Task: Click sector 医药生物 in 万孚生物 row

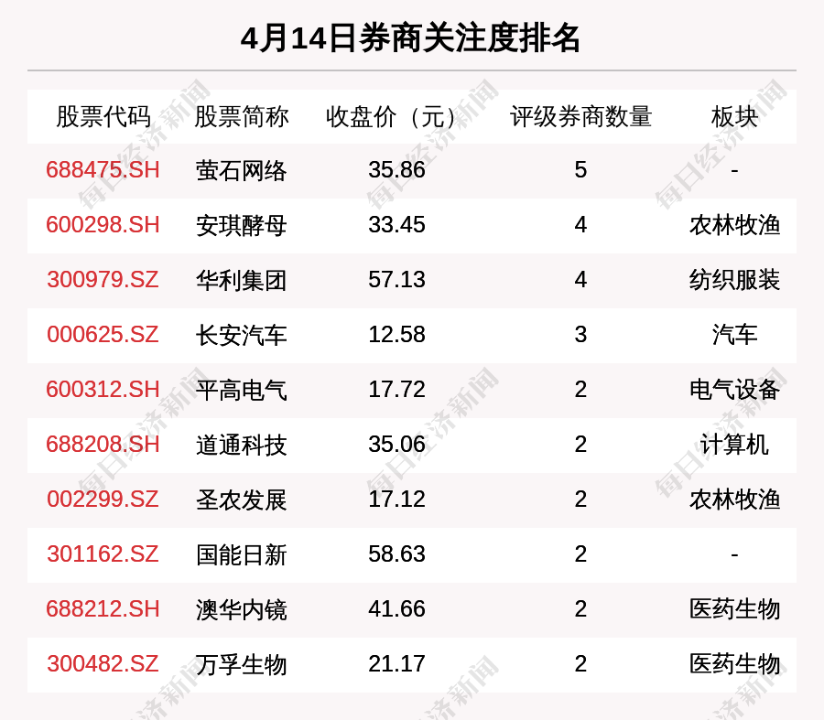Action: (x=734, y=664)
